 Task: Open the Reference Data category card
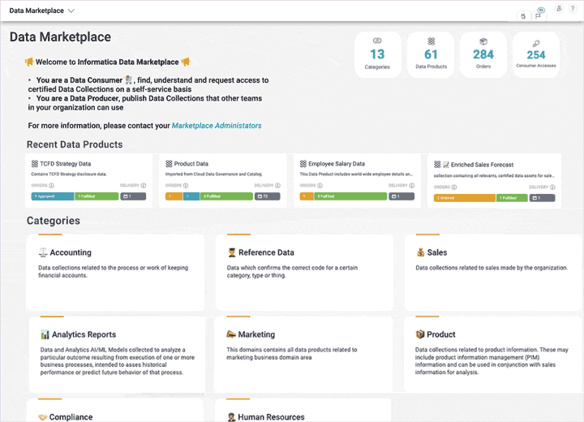tap(304, 272)
